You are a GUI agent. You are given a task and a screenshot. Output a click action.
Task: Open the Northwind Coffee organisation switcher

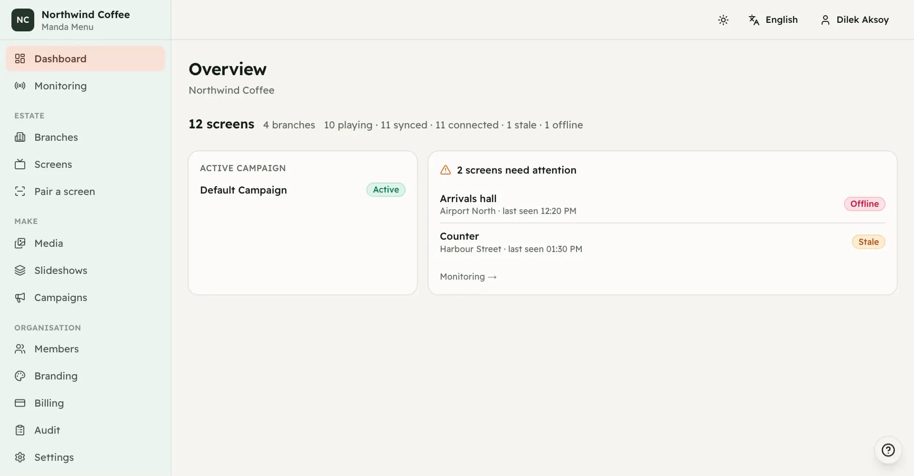86,20
